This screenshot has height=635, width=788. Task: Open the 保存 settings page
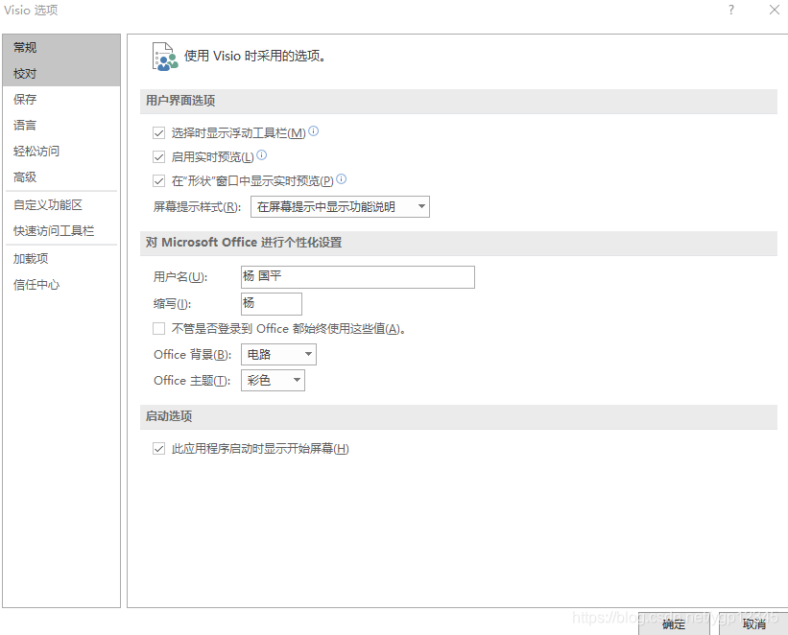tap(61, 100)
